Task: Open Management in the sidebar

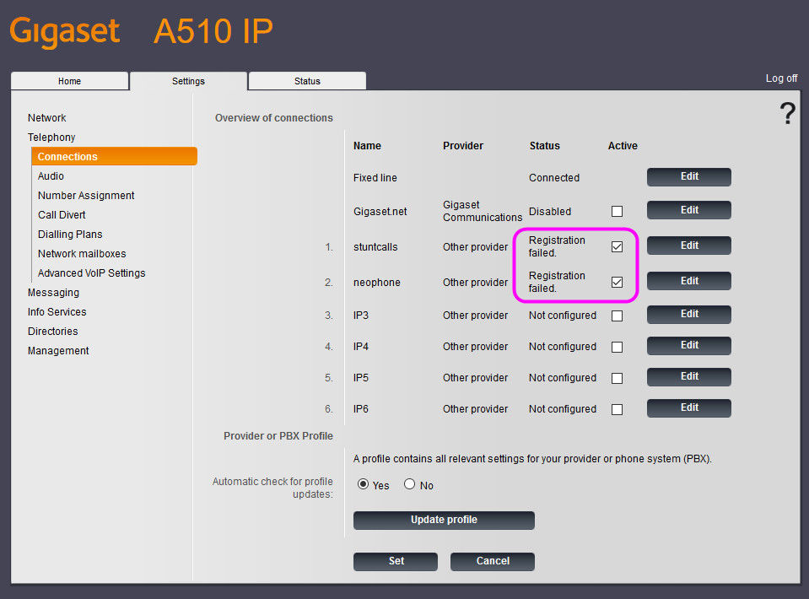Action: (58, 351)
